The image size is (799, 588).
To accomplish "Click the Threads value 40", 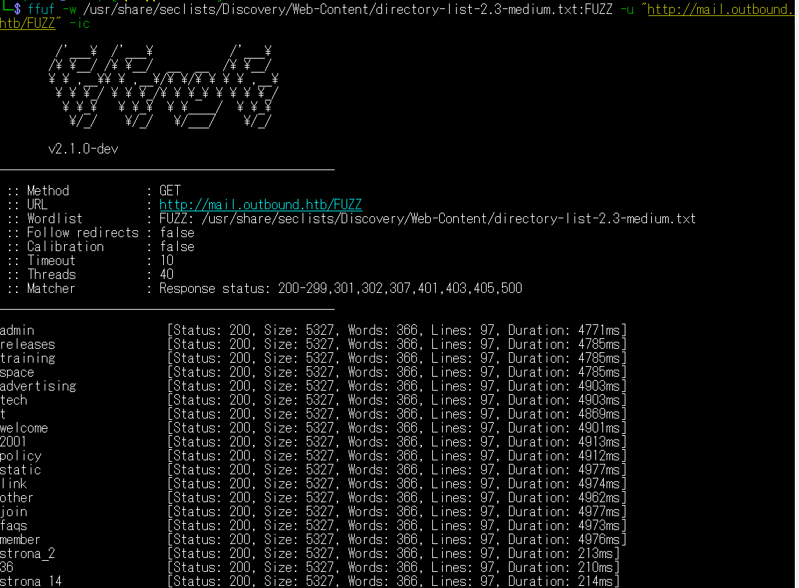I will (167, 275).
